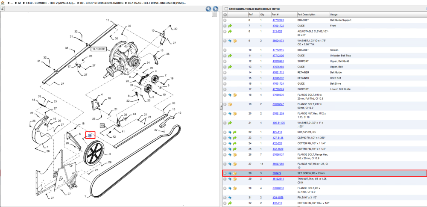Open part number 87698836 link
Viewport: 427px width, 207px height.
click(278, 95)
